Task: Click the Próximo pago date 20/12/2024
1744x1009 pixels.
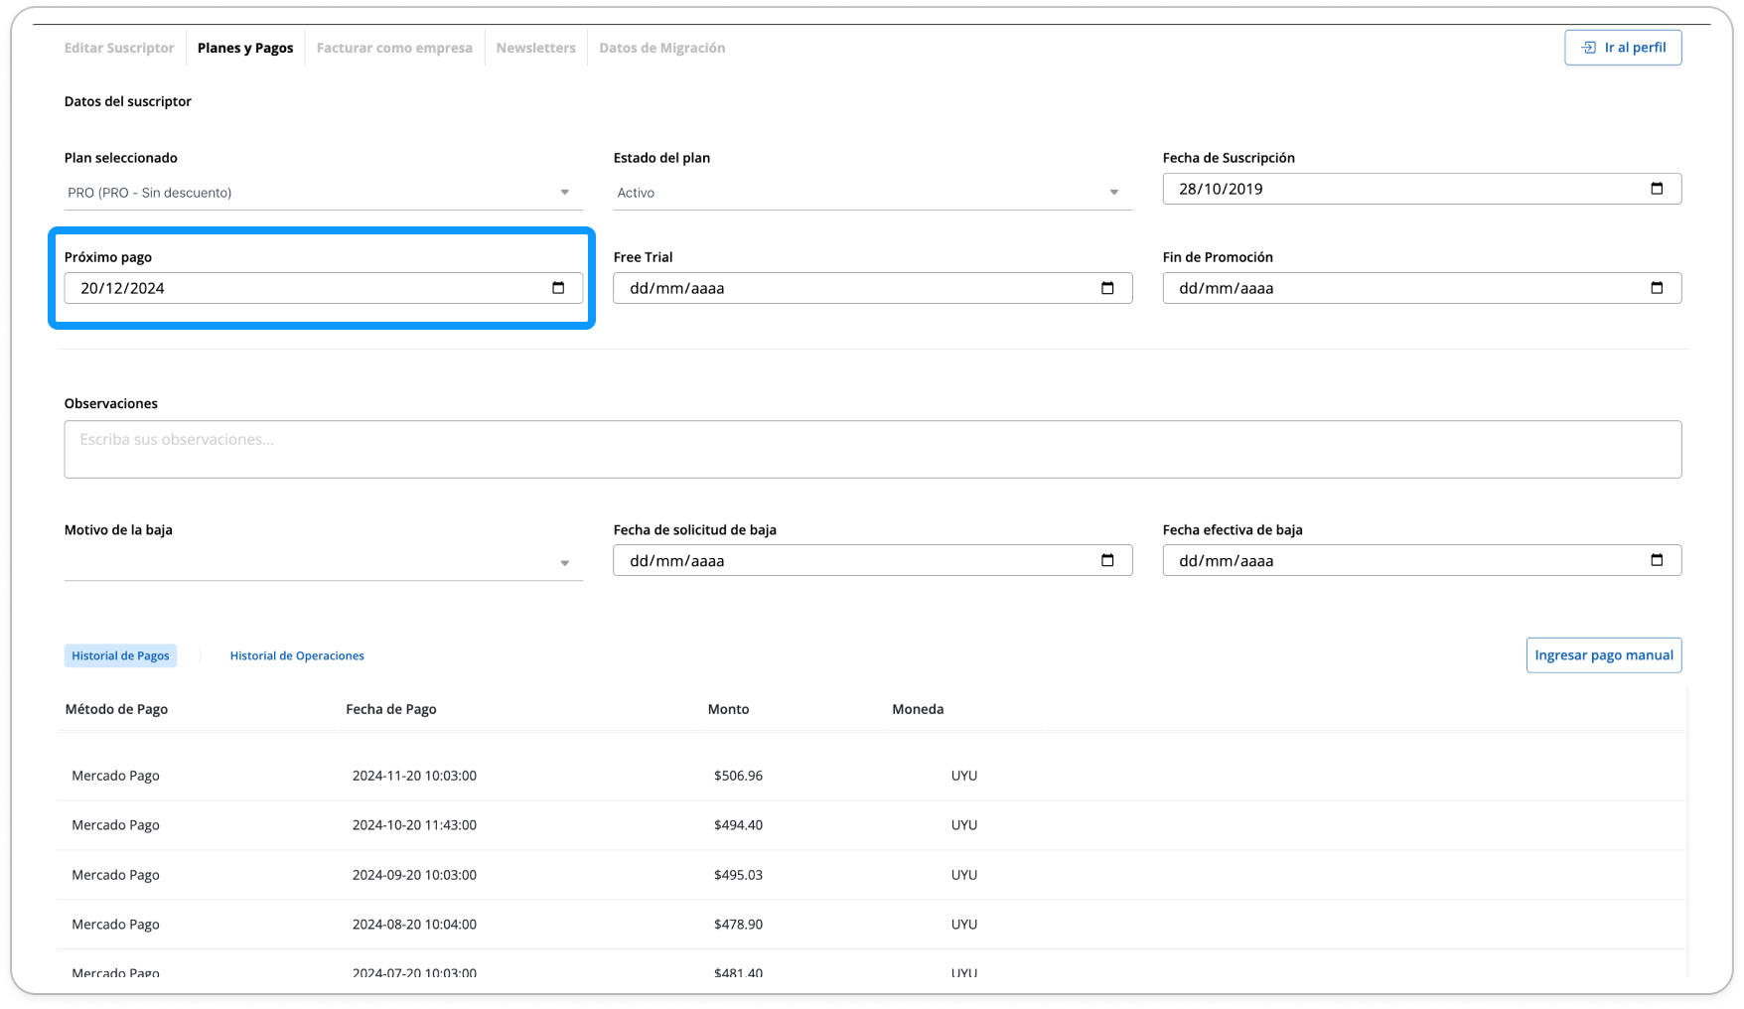Action: tap(122, 288)
